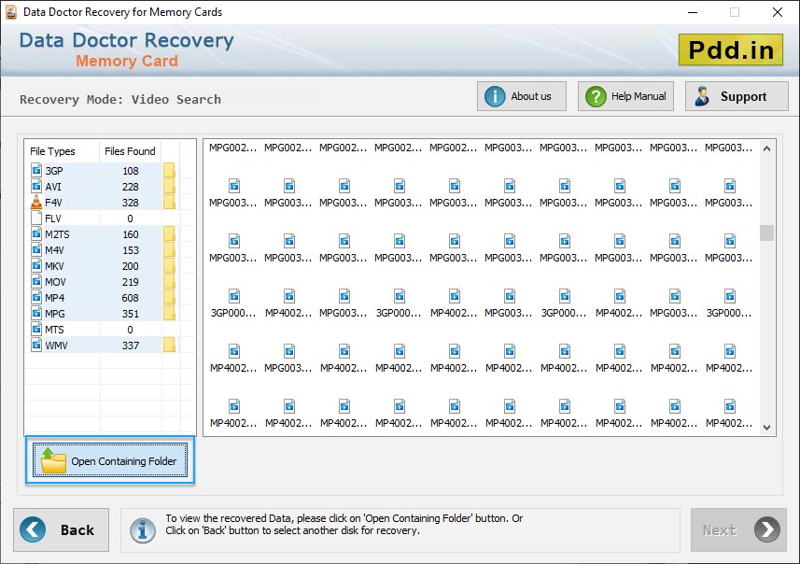Screen dimensions: 800x564
Task: Click the 153 count for M4V
Action: coord(130,249)
